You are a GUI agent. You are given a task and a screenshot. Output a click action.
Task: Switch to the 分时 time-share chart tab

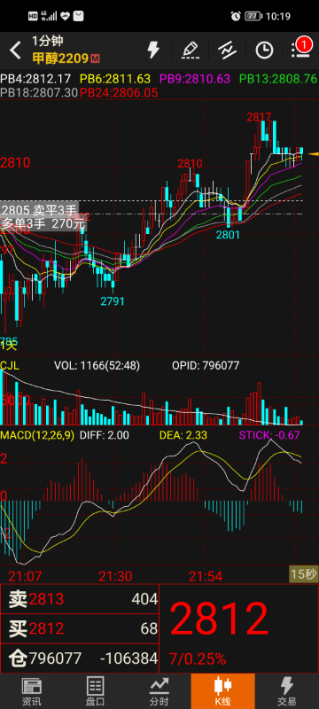(x=159, y=692)
